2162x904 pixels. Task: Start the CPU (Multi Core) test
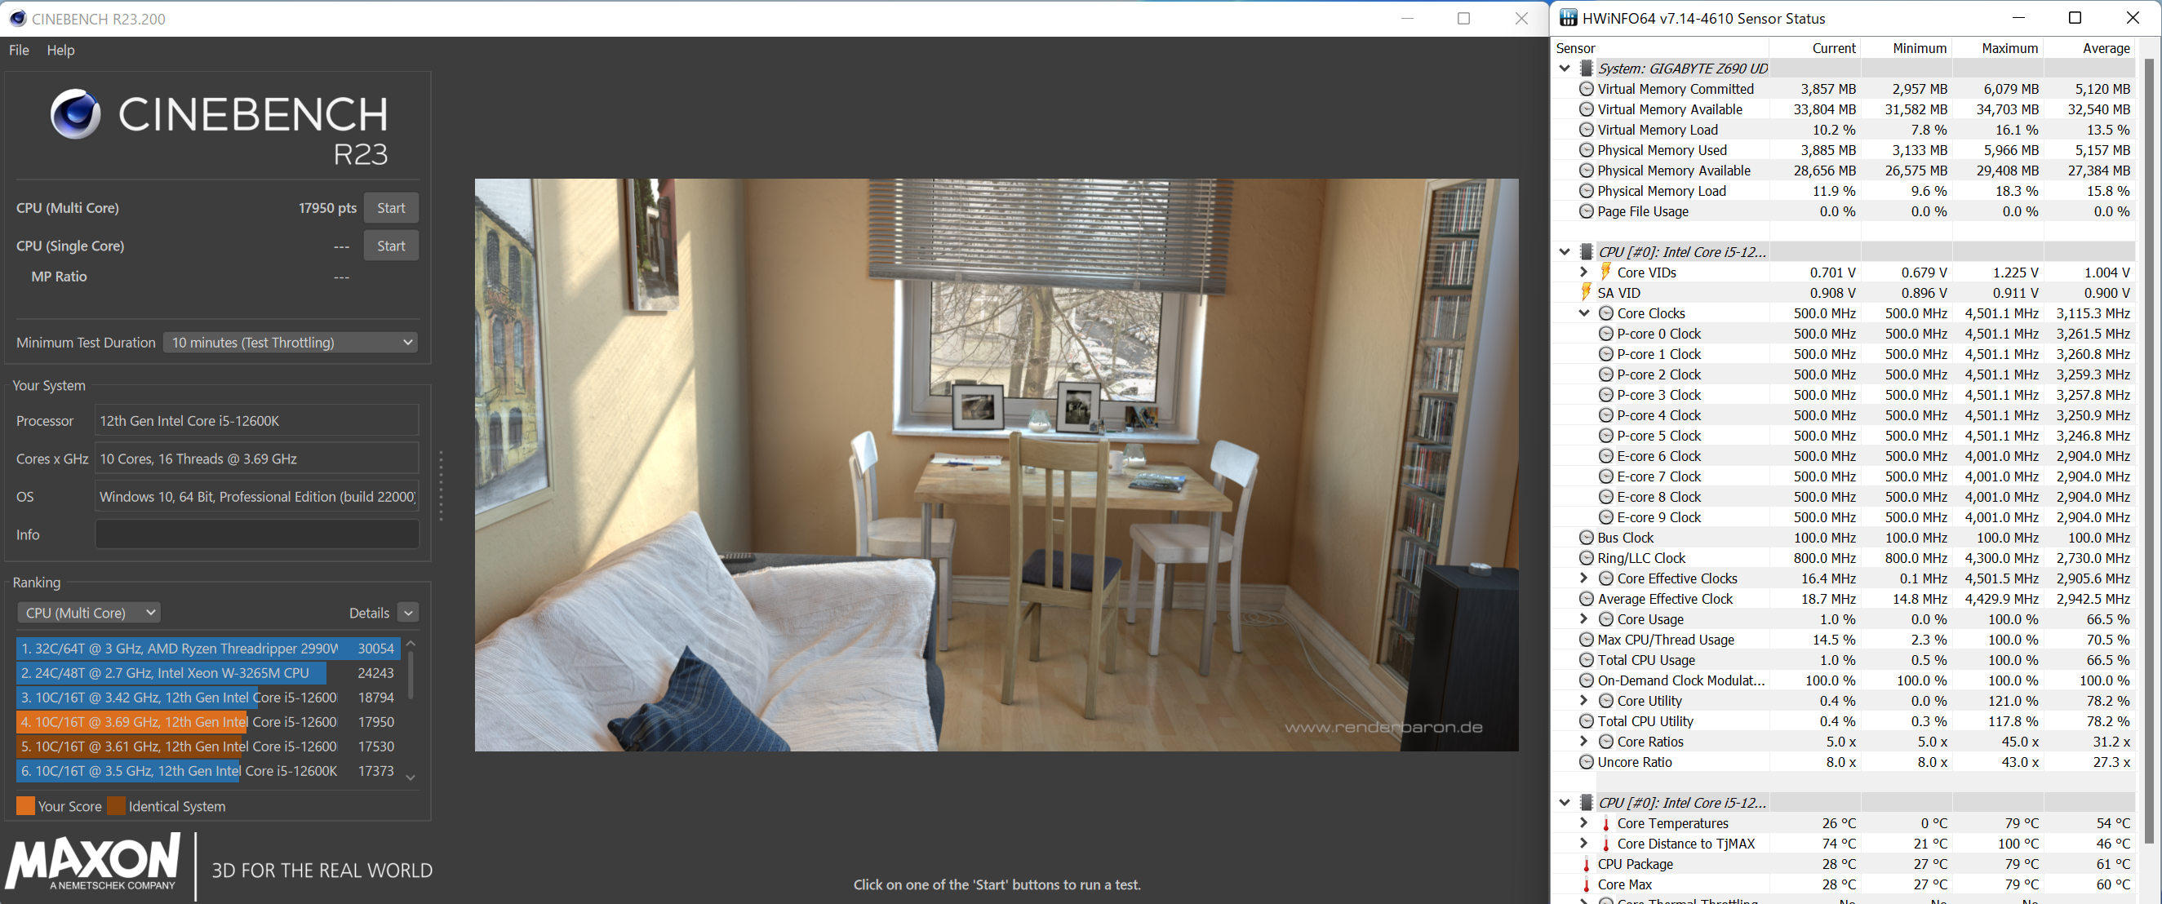click(390, 208)
